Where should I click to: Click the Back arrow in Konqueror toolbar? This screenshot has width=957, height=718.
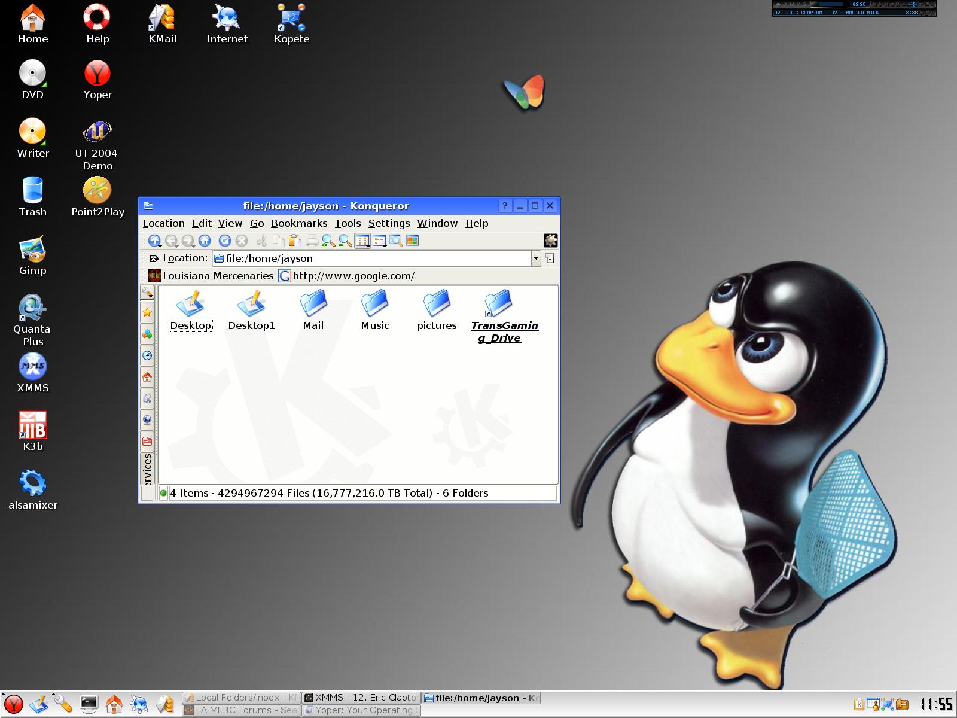click(171, 241)
